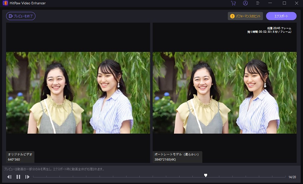Open the shopping cart icon

(233, 3)
